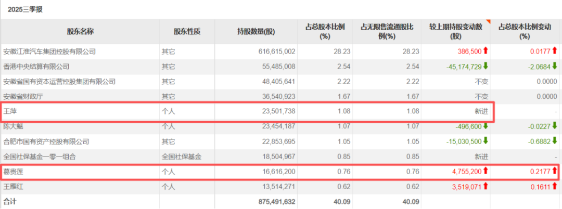Select shareholder 合肥市国有资产控股有限公司
Screen dimensions: 562x209
pos(46,142)
